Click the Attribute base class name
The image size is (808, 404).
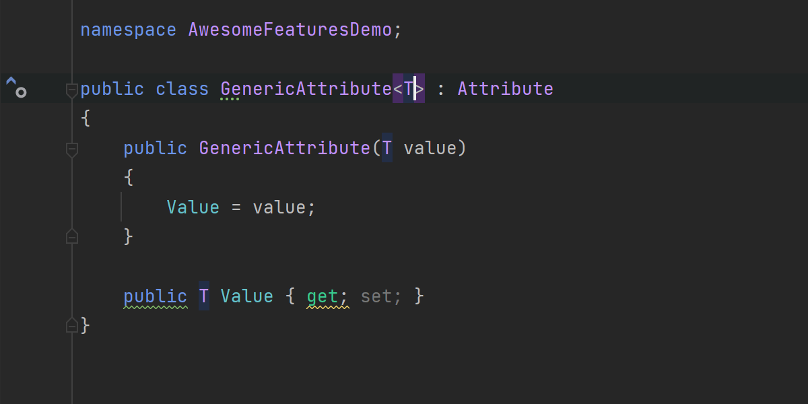pos(505,89)
